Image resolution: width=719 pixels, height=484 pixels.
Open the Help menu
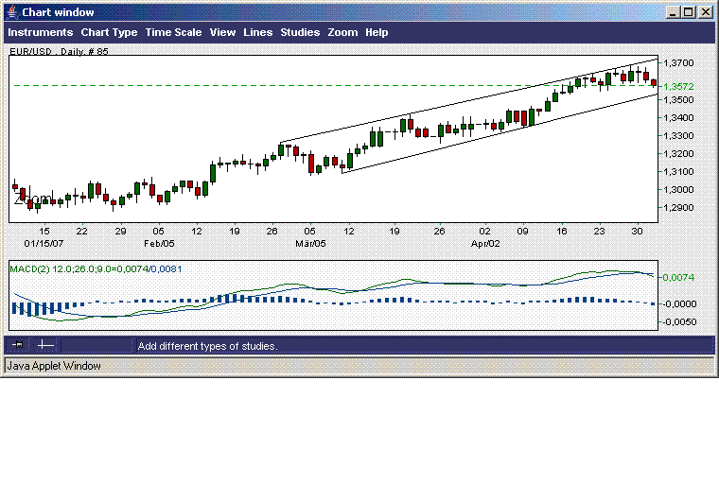(377, 32)
